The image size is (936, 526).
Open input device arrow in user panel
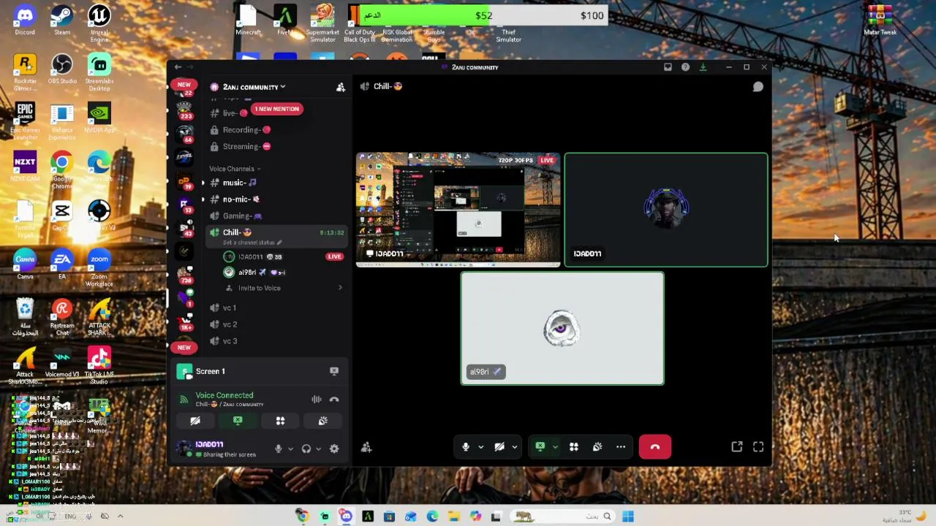click(x=290, y=449)
